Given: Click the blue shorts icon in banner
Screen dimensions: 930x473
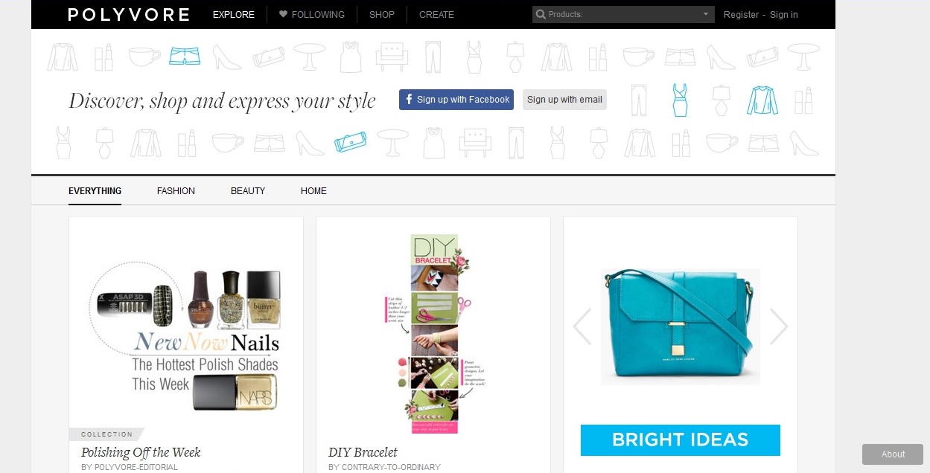Looking at the screenshot, I should 185,56.
